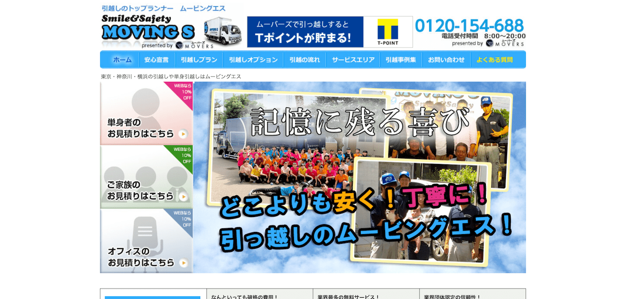Click オフィスのお見積りはこちら banner
The image size is (626, 299).
point(147,241)
